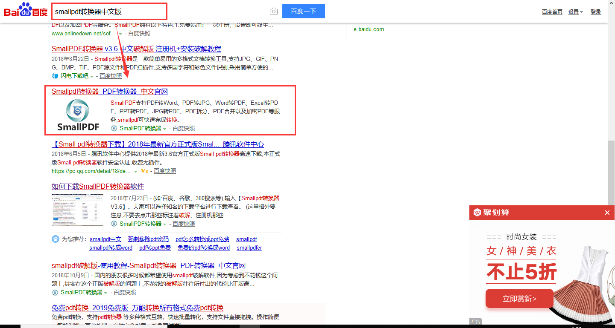Click the SmallPDF logo thumbnail
615x328 pixels.
pos(78,115)
